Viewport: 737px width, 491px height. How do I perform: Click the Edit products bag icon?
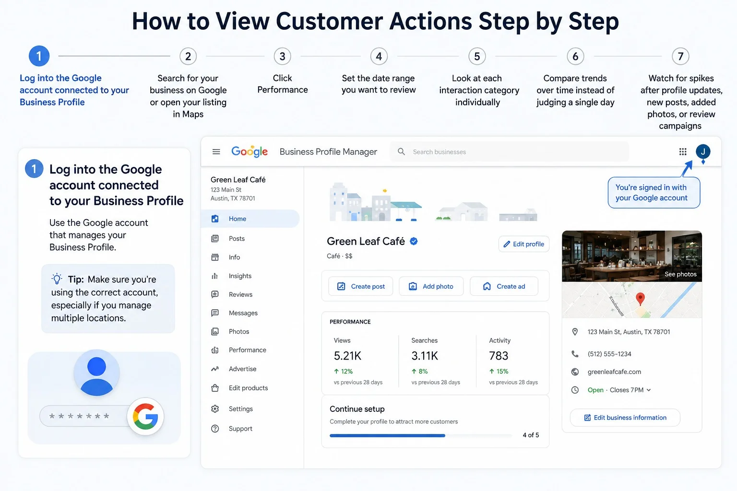click(215, 388)
